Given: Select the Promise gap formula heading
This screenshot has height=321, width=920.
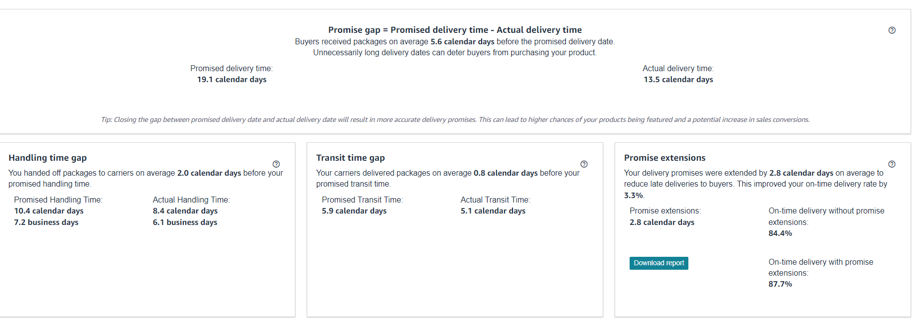Looking at the screenshot, I should pos(455,30).
